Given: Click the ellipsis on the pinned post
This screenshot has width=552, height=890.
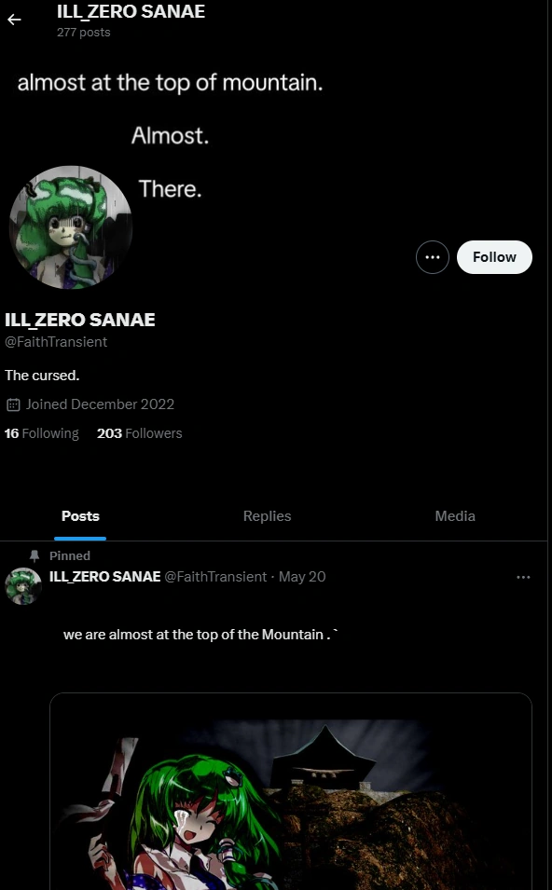Looking at the screenshot, I should tap(523, 577).
